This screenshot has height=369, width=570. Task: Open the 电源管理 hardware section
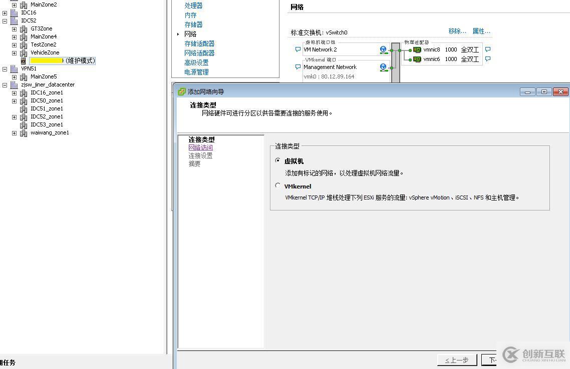(x=196, y=71)
